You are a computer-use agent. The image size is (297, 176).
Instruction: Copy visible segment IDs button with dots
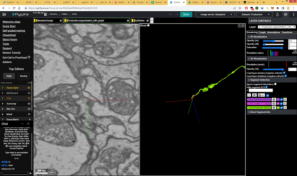(261, 95)
